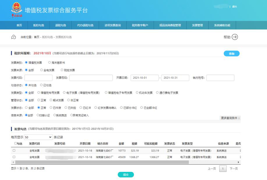Click right arrow on horizontal table scrollbar
Screen dimensions: 267x180
pos(238,162)
